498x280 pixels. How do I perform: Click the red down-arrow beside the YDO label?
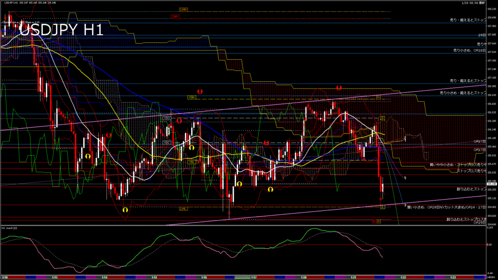(x=179, y=121)
